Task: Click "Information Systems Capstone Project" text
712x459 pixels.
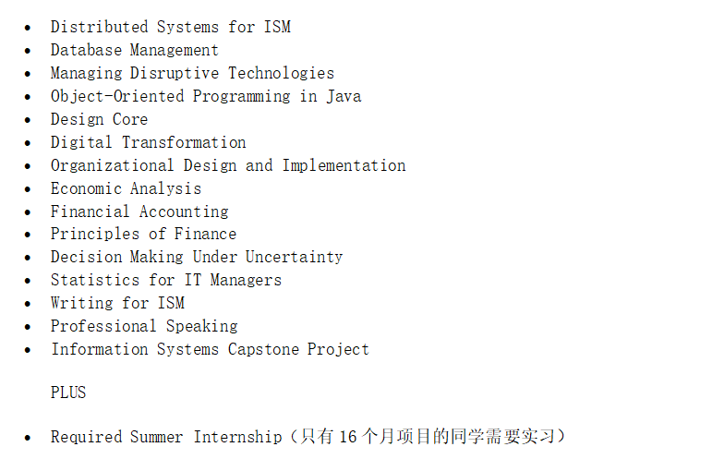Action: point(210,350)
